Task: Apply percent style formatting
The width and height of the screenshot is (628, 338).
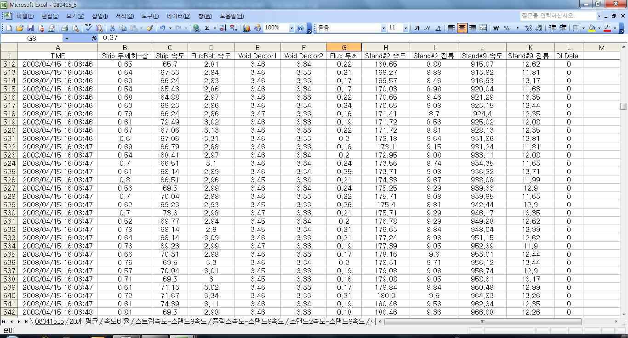Action: click(x=507, y=28)
